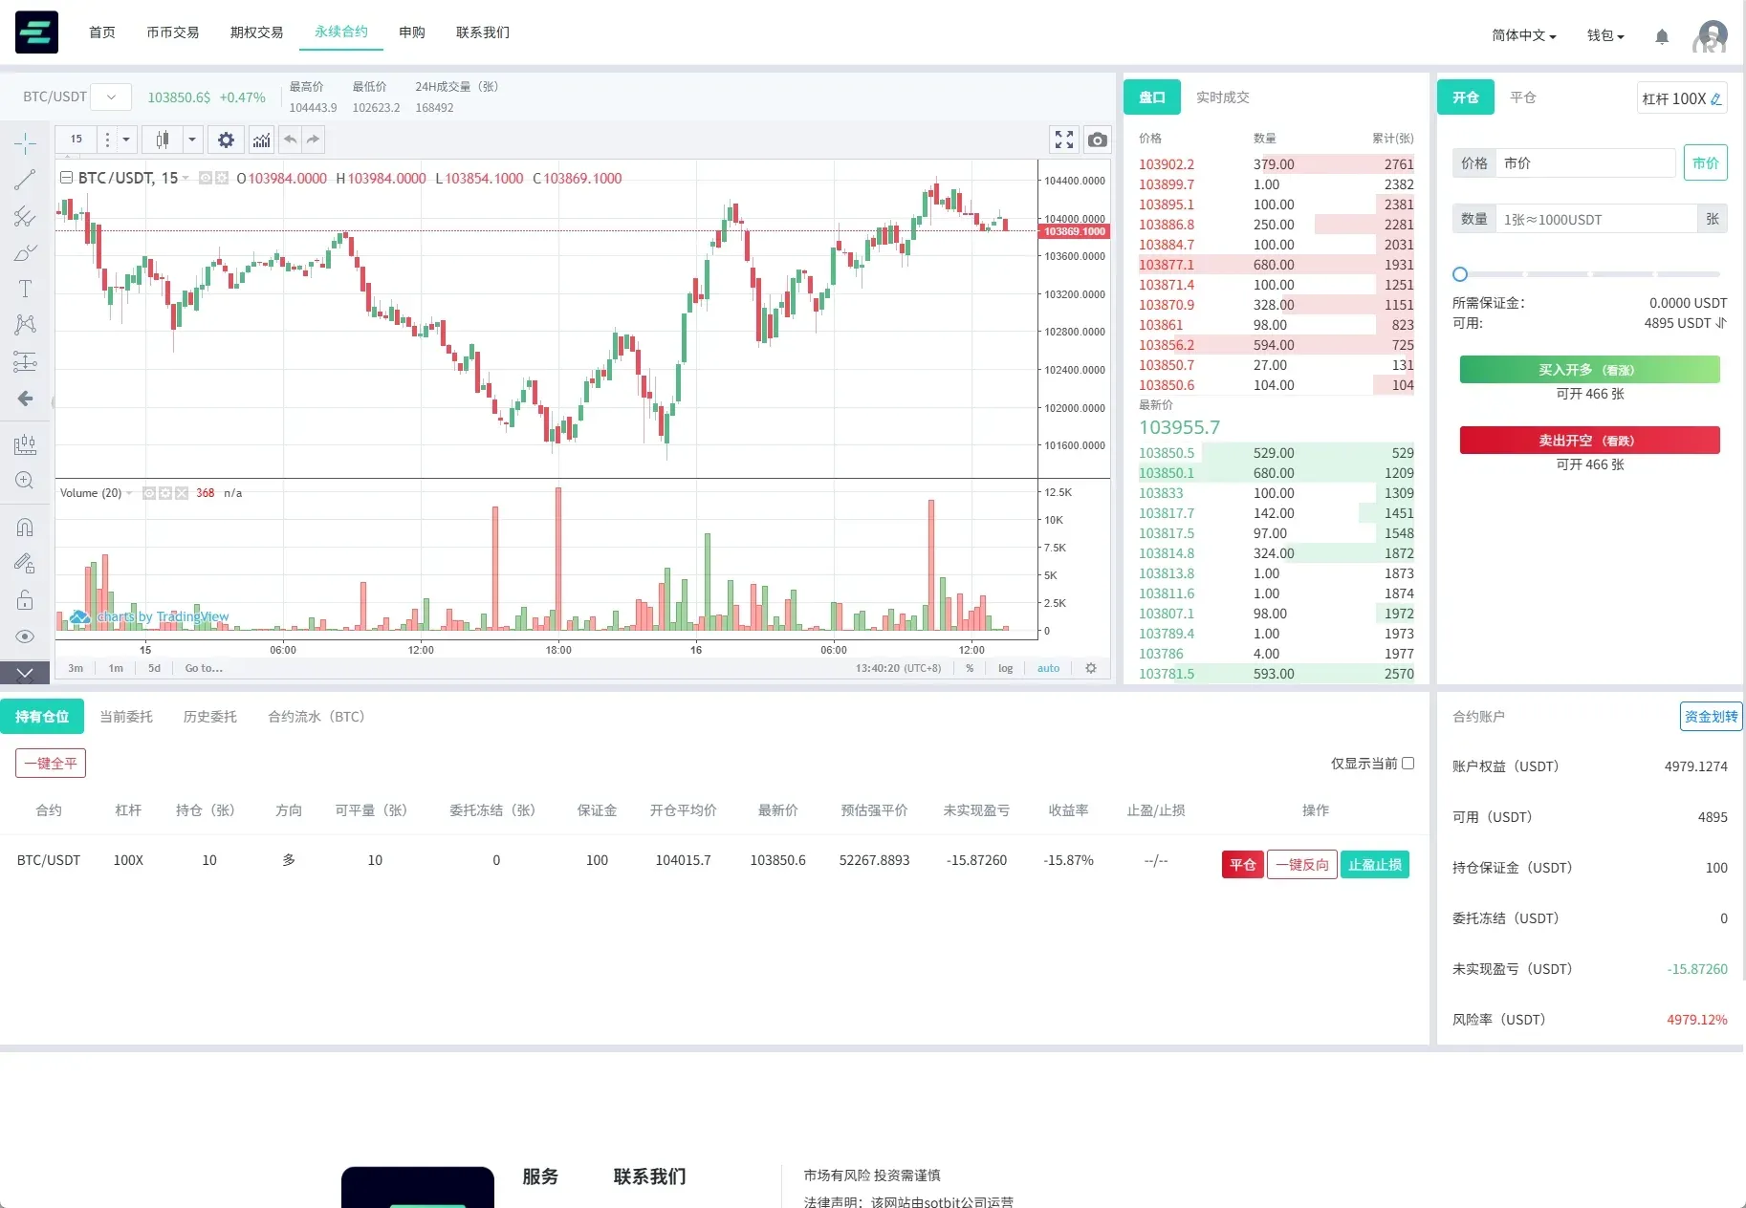1746x1208 pixels.
Task: Open the 简体中文 language dropdown
Action: [x=1522, y=34]
